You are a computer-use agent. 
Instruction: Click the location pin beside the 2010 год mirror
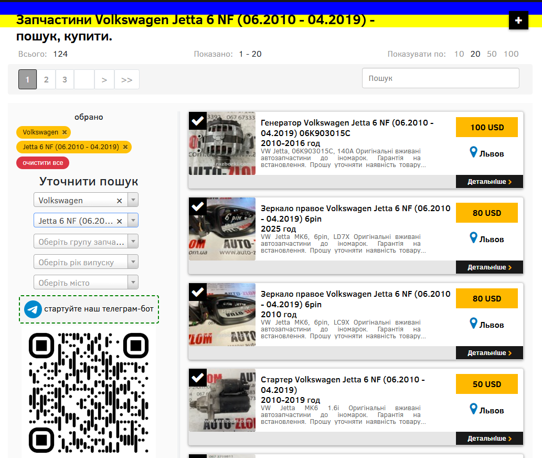[x=473, y=324]
